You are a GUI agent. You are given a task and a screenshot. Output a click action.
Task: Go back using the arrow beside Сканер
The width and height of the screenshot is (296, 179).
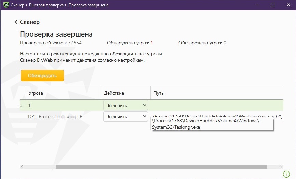click(16, 22)
